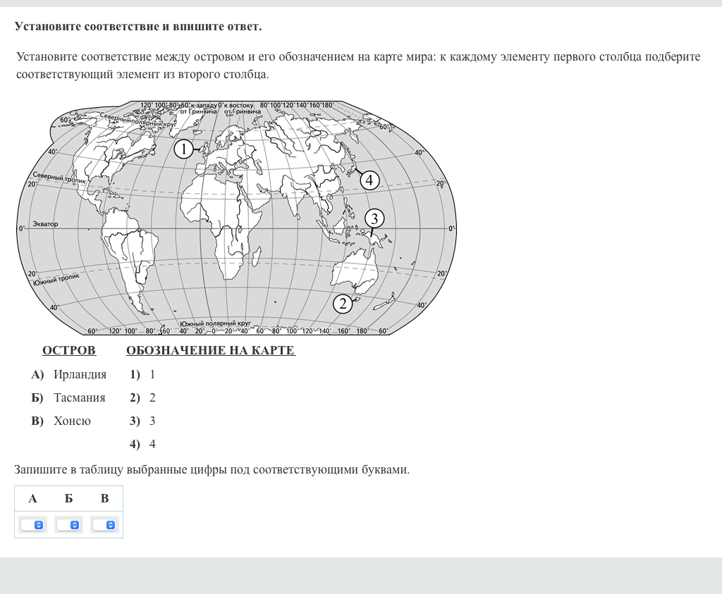Click the Хонсю island item
722x594 pixels.
tap(72, 421)
